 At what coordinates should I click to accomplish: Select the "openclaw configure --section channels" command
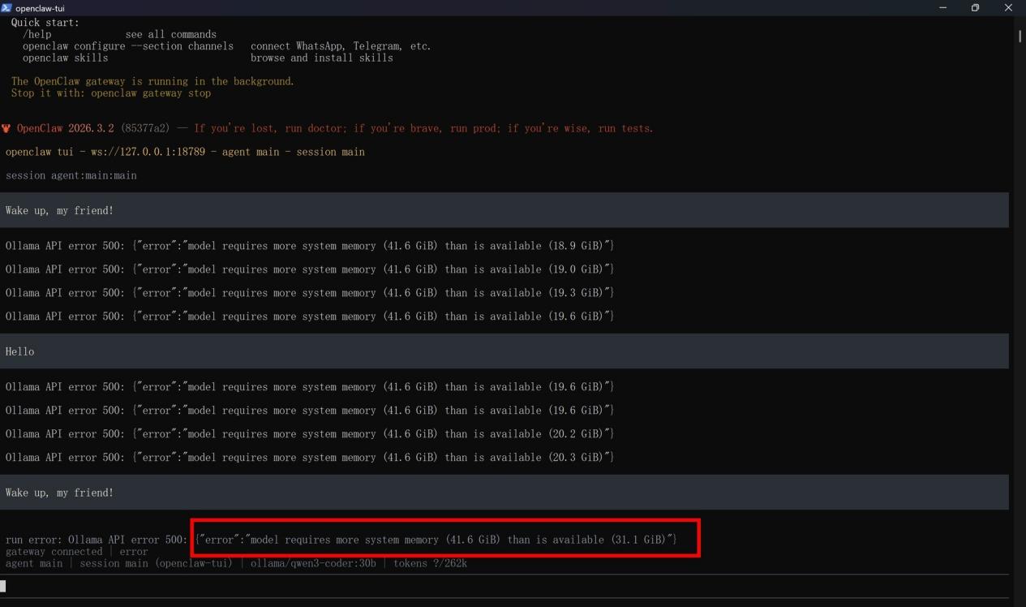tap(127, 46)
